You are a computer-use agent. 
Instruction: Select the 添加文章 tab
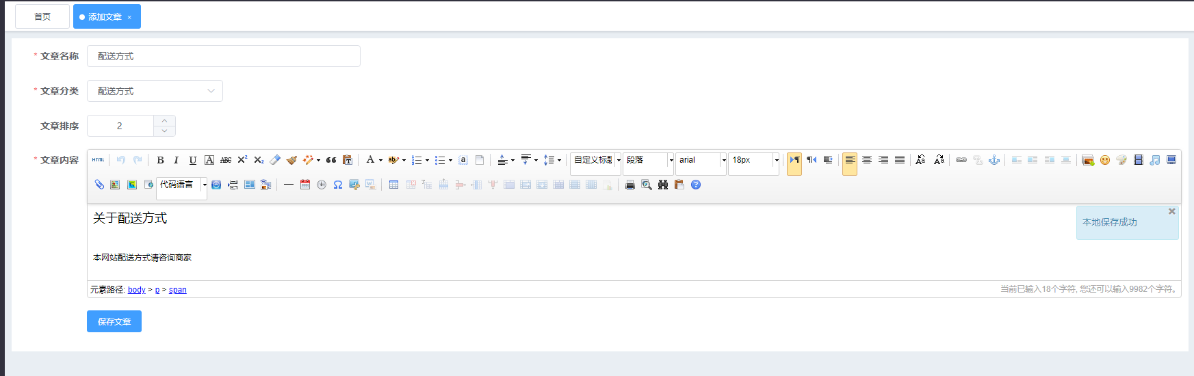coord(105,16)
